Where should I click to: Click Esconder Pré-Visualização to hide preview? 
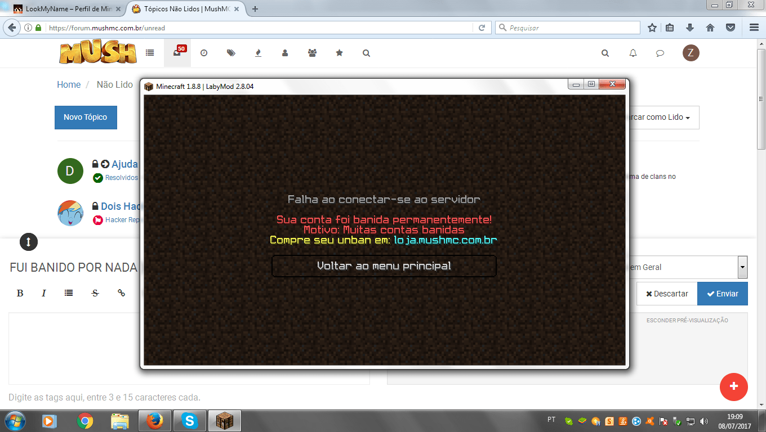click(x=687, y=321)
